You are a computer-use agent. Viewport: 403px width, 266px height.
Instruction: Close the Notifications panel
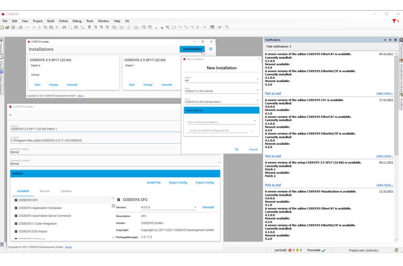point(395,40)
